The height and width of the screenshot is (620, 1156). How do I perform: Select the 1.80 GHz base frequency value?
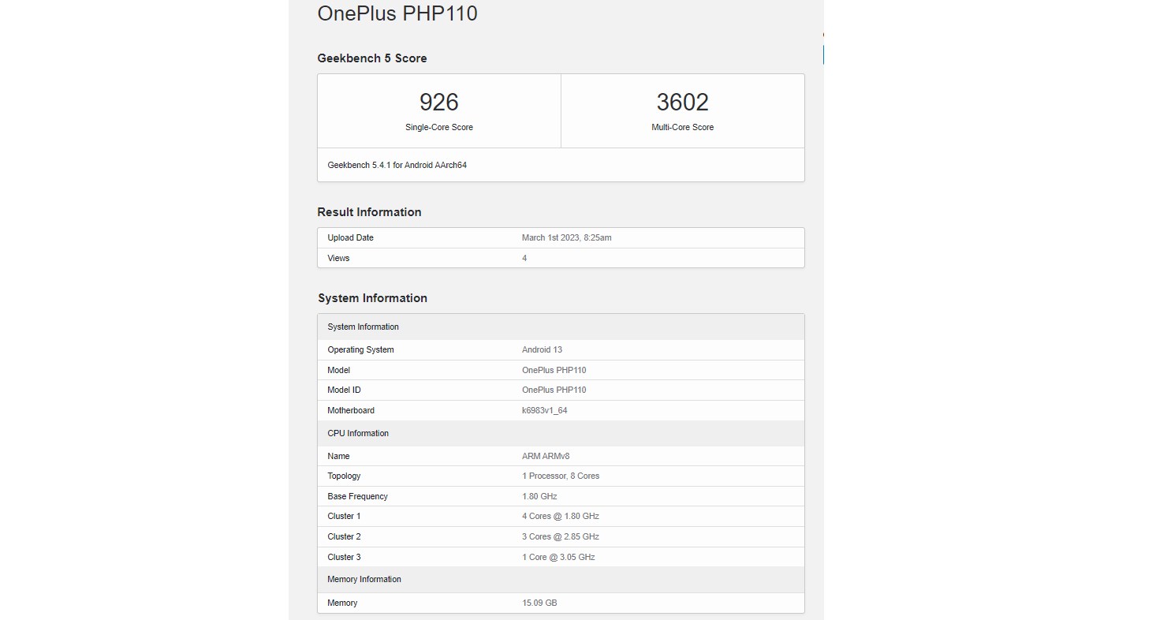[x=539, y=496]
